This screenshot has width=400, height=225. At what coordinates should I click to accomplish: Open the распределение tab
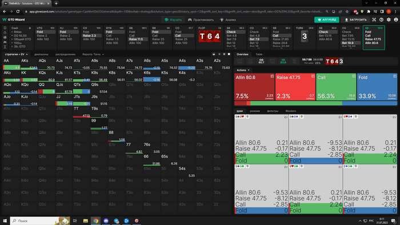[x=65, y=54]
